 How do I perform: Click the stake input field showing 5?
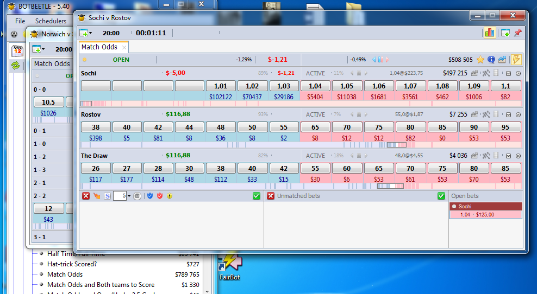(x=120, y=196)
